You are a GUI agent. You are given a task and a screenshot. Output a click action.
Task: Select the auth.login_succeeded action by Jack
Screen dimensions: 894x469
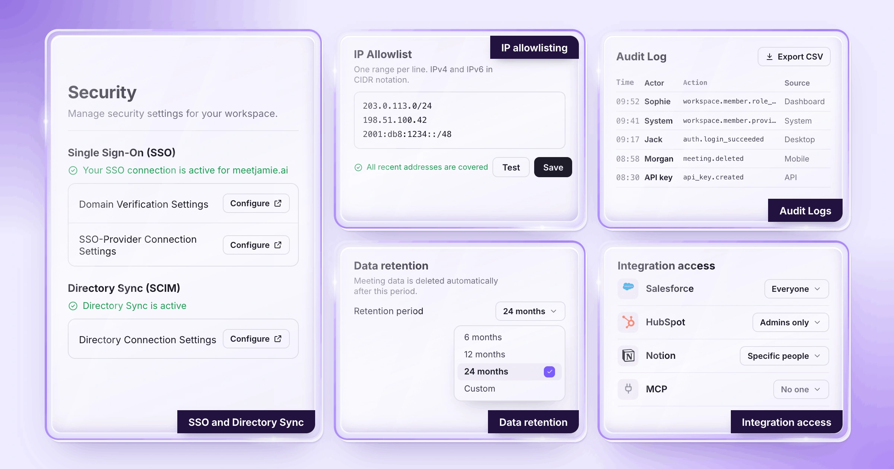point(723,139)
